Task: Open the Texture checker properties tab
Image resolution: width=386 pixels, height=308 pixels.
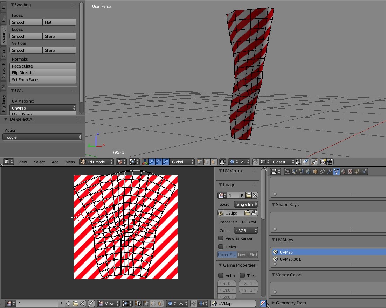Action: (x=350, y=171)
